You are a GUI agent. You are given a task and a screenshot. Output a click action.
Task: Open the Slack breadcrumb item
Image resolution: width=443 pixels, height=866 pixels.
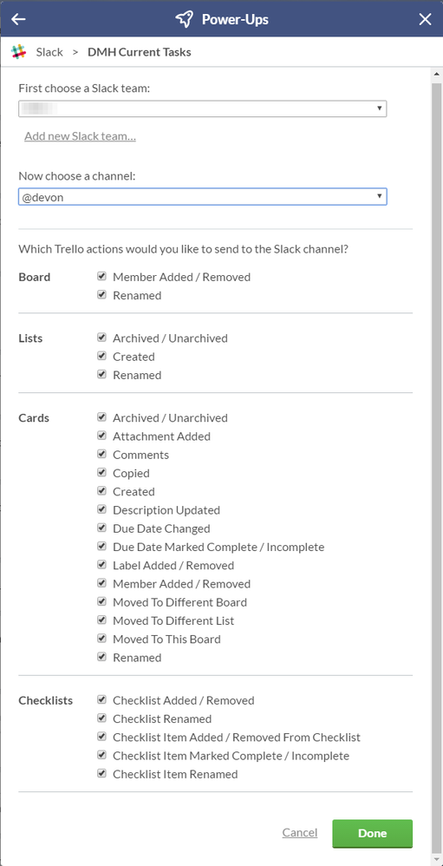click(49, 52)
